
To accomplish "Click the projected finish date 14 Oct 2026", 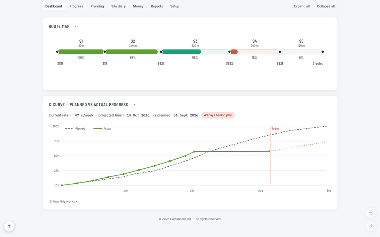I will pyautogui.click(x=138, y=115).
